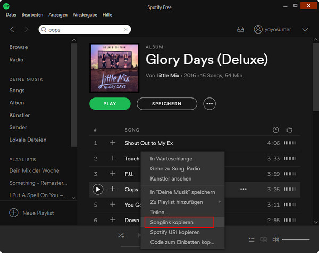The width and height of the screenshot is (319, 253).
Task: Click the yoyosumer profile avatar icon
Action: (x=258, y=29)
